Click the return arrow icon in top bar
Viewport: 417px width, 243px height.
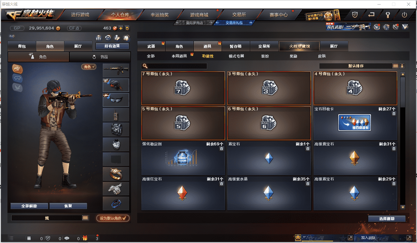click(x=371, y=15)
